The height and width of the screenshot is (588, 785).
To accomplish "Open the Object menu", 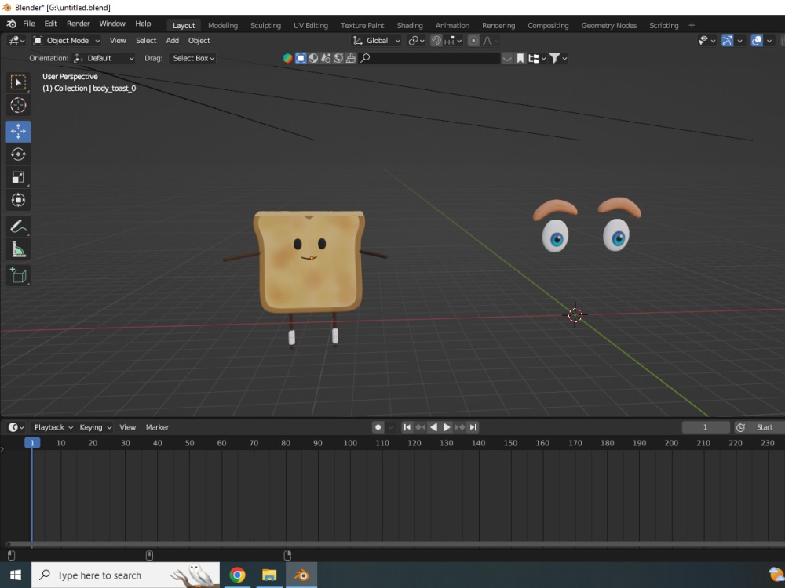I will click(199, 40).
